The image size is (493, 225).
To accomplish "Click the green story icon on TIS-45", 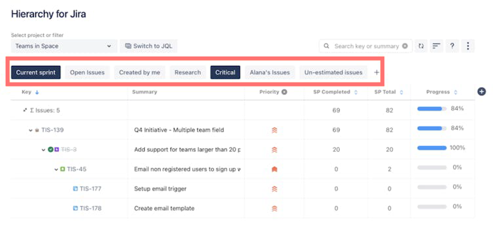I will click(63, 169).
